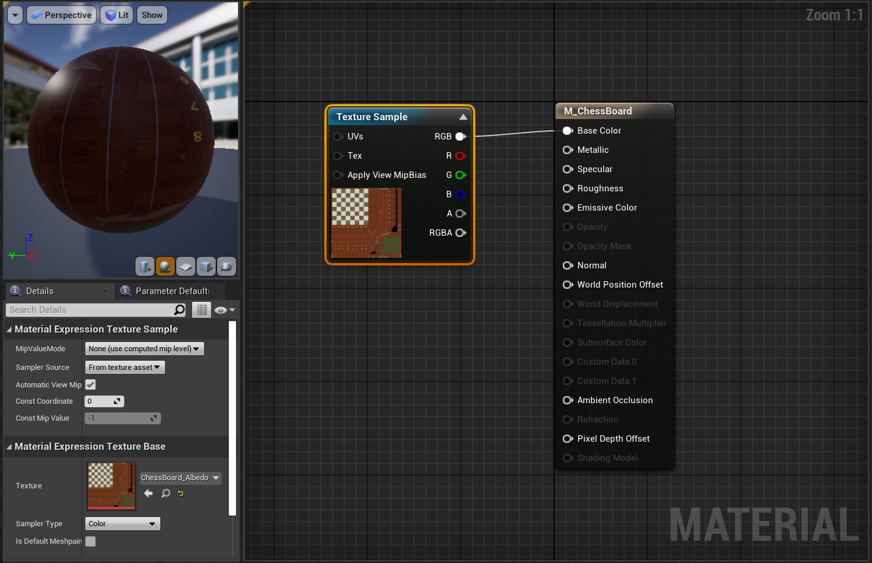Click the Details panel vertical scrollbar
The width and height of the screenshot is (872, 563).
(232, 418)
